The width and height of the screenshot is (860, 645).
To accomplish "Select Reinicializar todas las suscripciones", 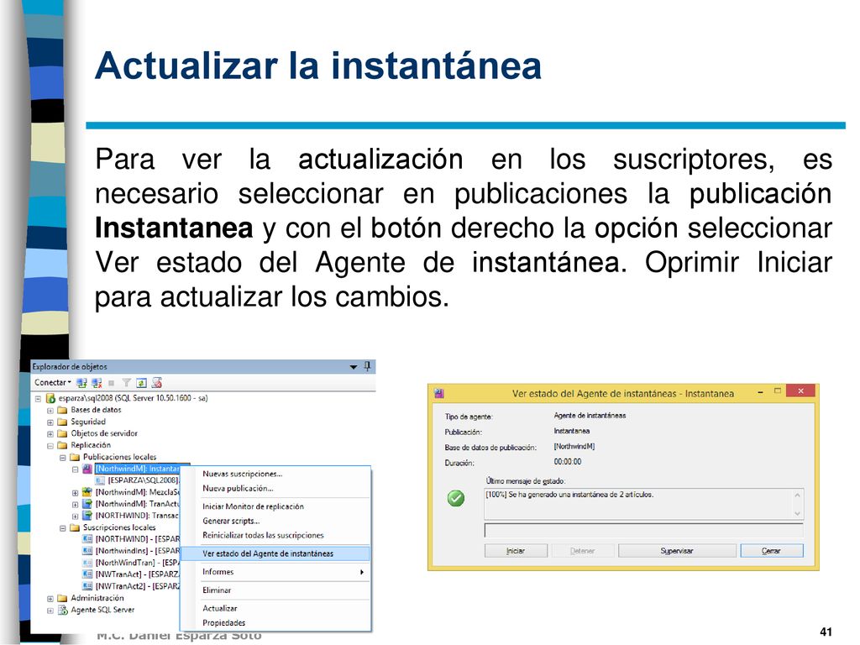I will (x=275, y=535).
